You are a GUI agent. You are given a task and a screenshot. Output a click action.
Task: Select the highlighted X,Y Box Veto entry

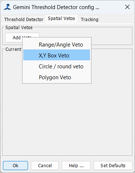click(x=57, y=55)
